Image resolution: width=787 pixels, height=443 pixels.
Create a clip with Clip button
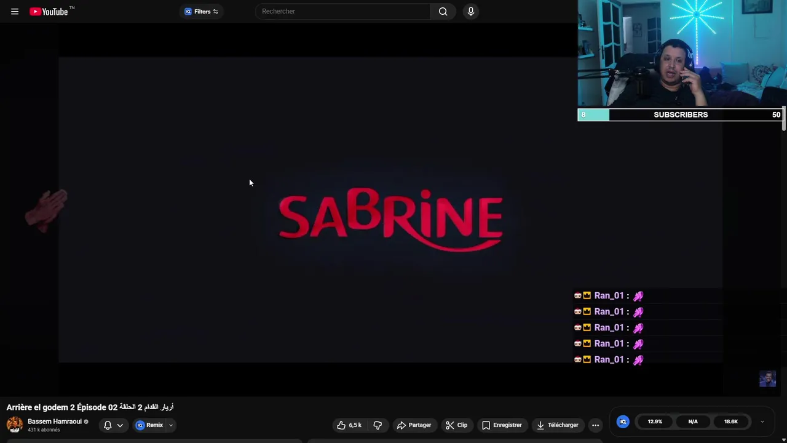coord(457,425)
